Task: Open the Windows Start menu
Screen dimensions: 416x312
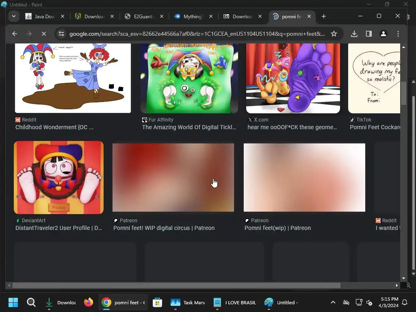Action: coord(13,302)
